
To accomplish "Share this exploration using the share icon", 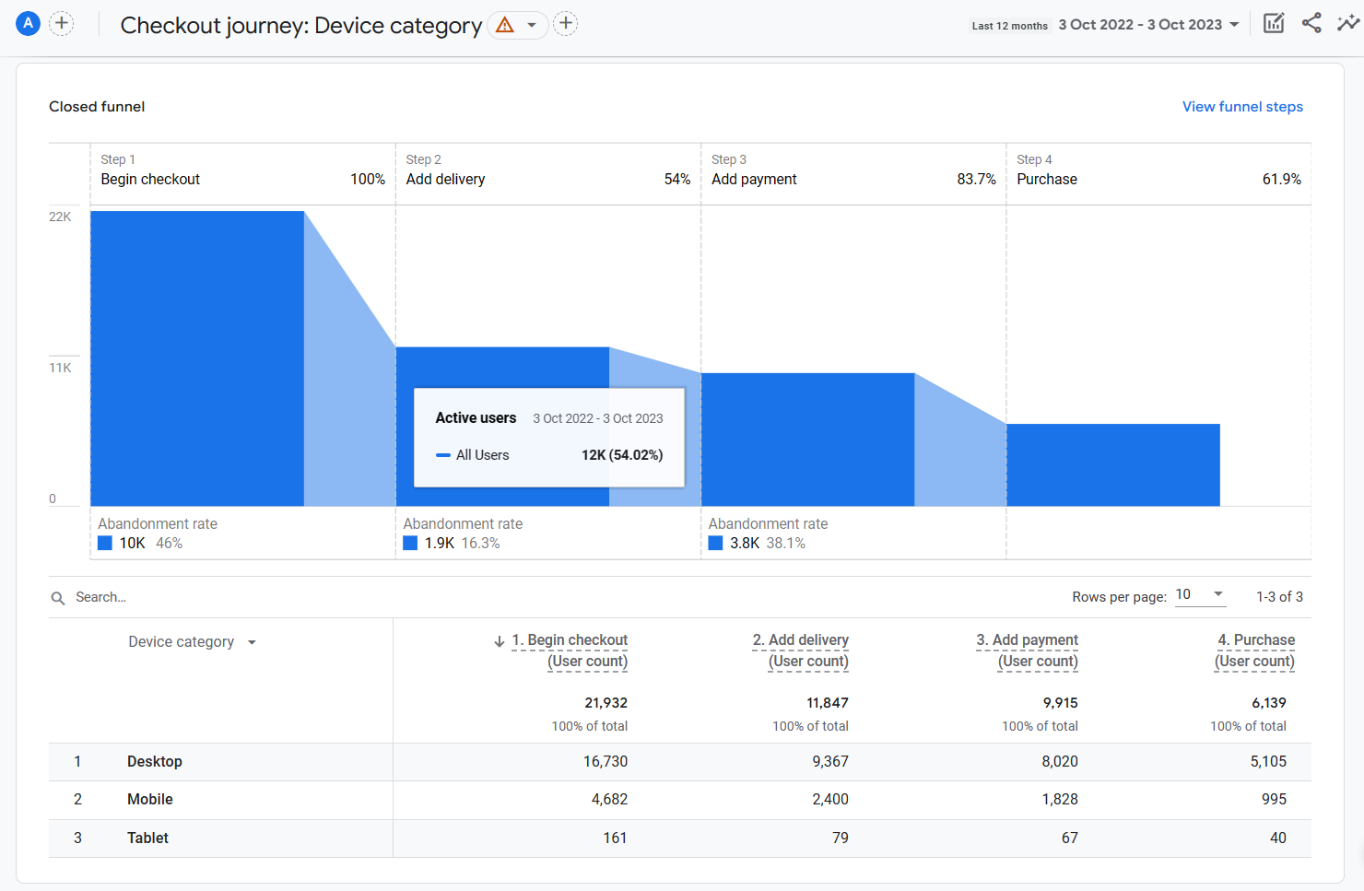I will click(x=1311, y=22).
